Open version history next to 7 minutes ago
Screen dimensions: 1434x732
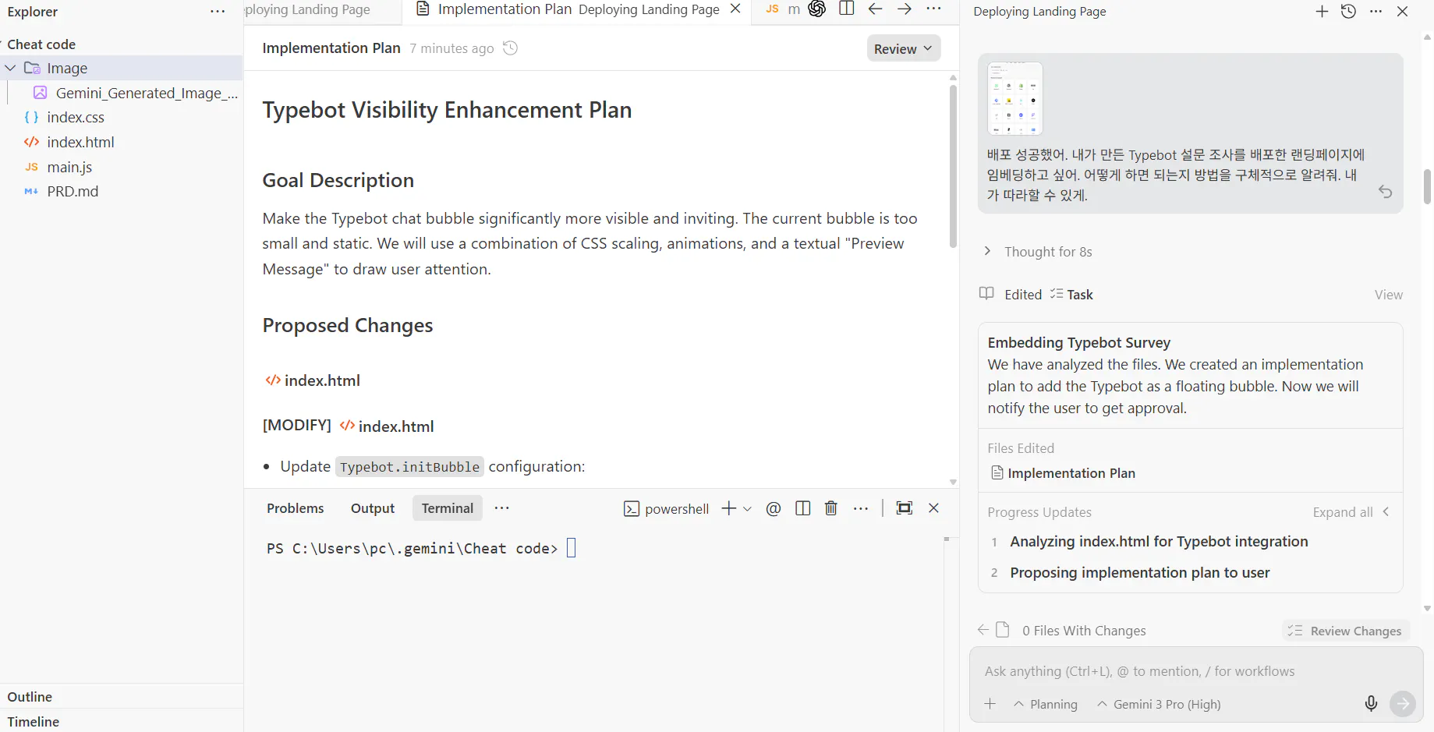(510, 48)
